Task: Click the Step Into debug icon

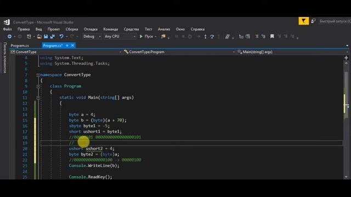Action: (x=205, y=37)
